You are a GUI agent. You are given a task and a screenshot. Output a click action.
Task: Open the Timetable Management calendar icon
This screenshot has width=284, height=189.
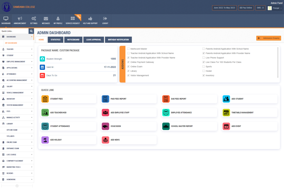point(226,113)
